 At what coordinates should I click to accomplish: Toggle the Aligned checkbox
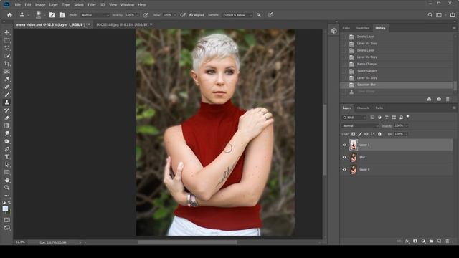tap(191, 15)
